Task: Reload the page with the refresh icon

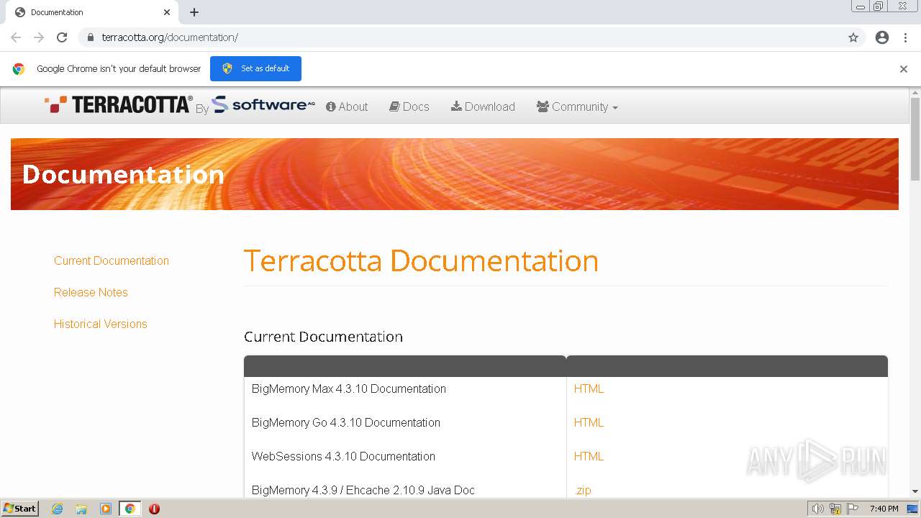Action: 62,37
